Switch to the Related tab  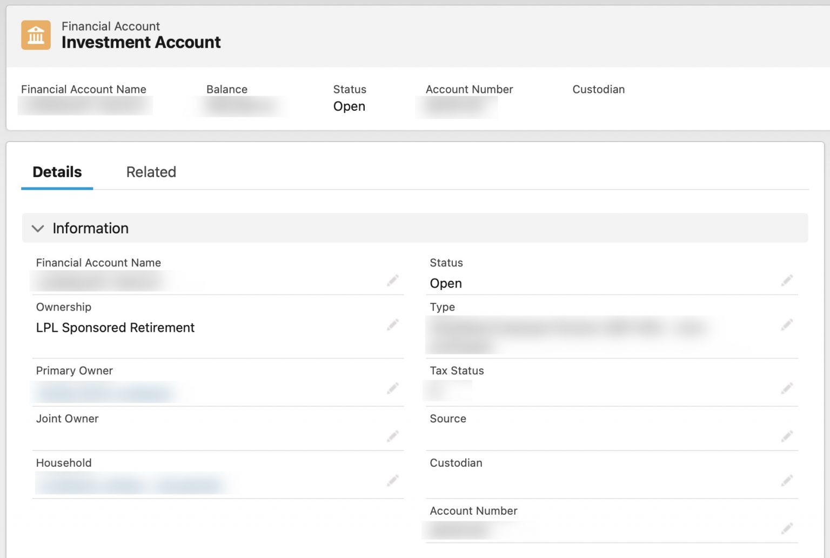151,172
